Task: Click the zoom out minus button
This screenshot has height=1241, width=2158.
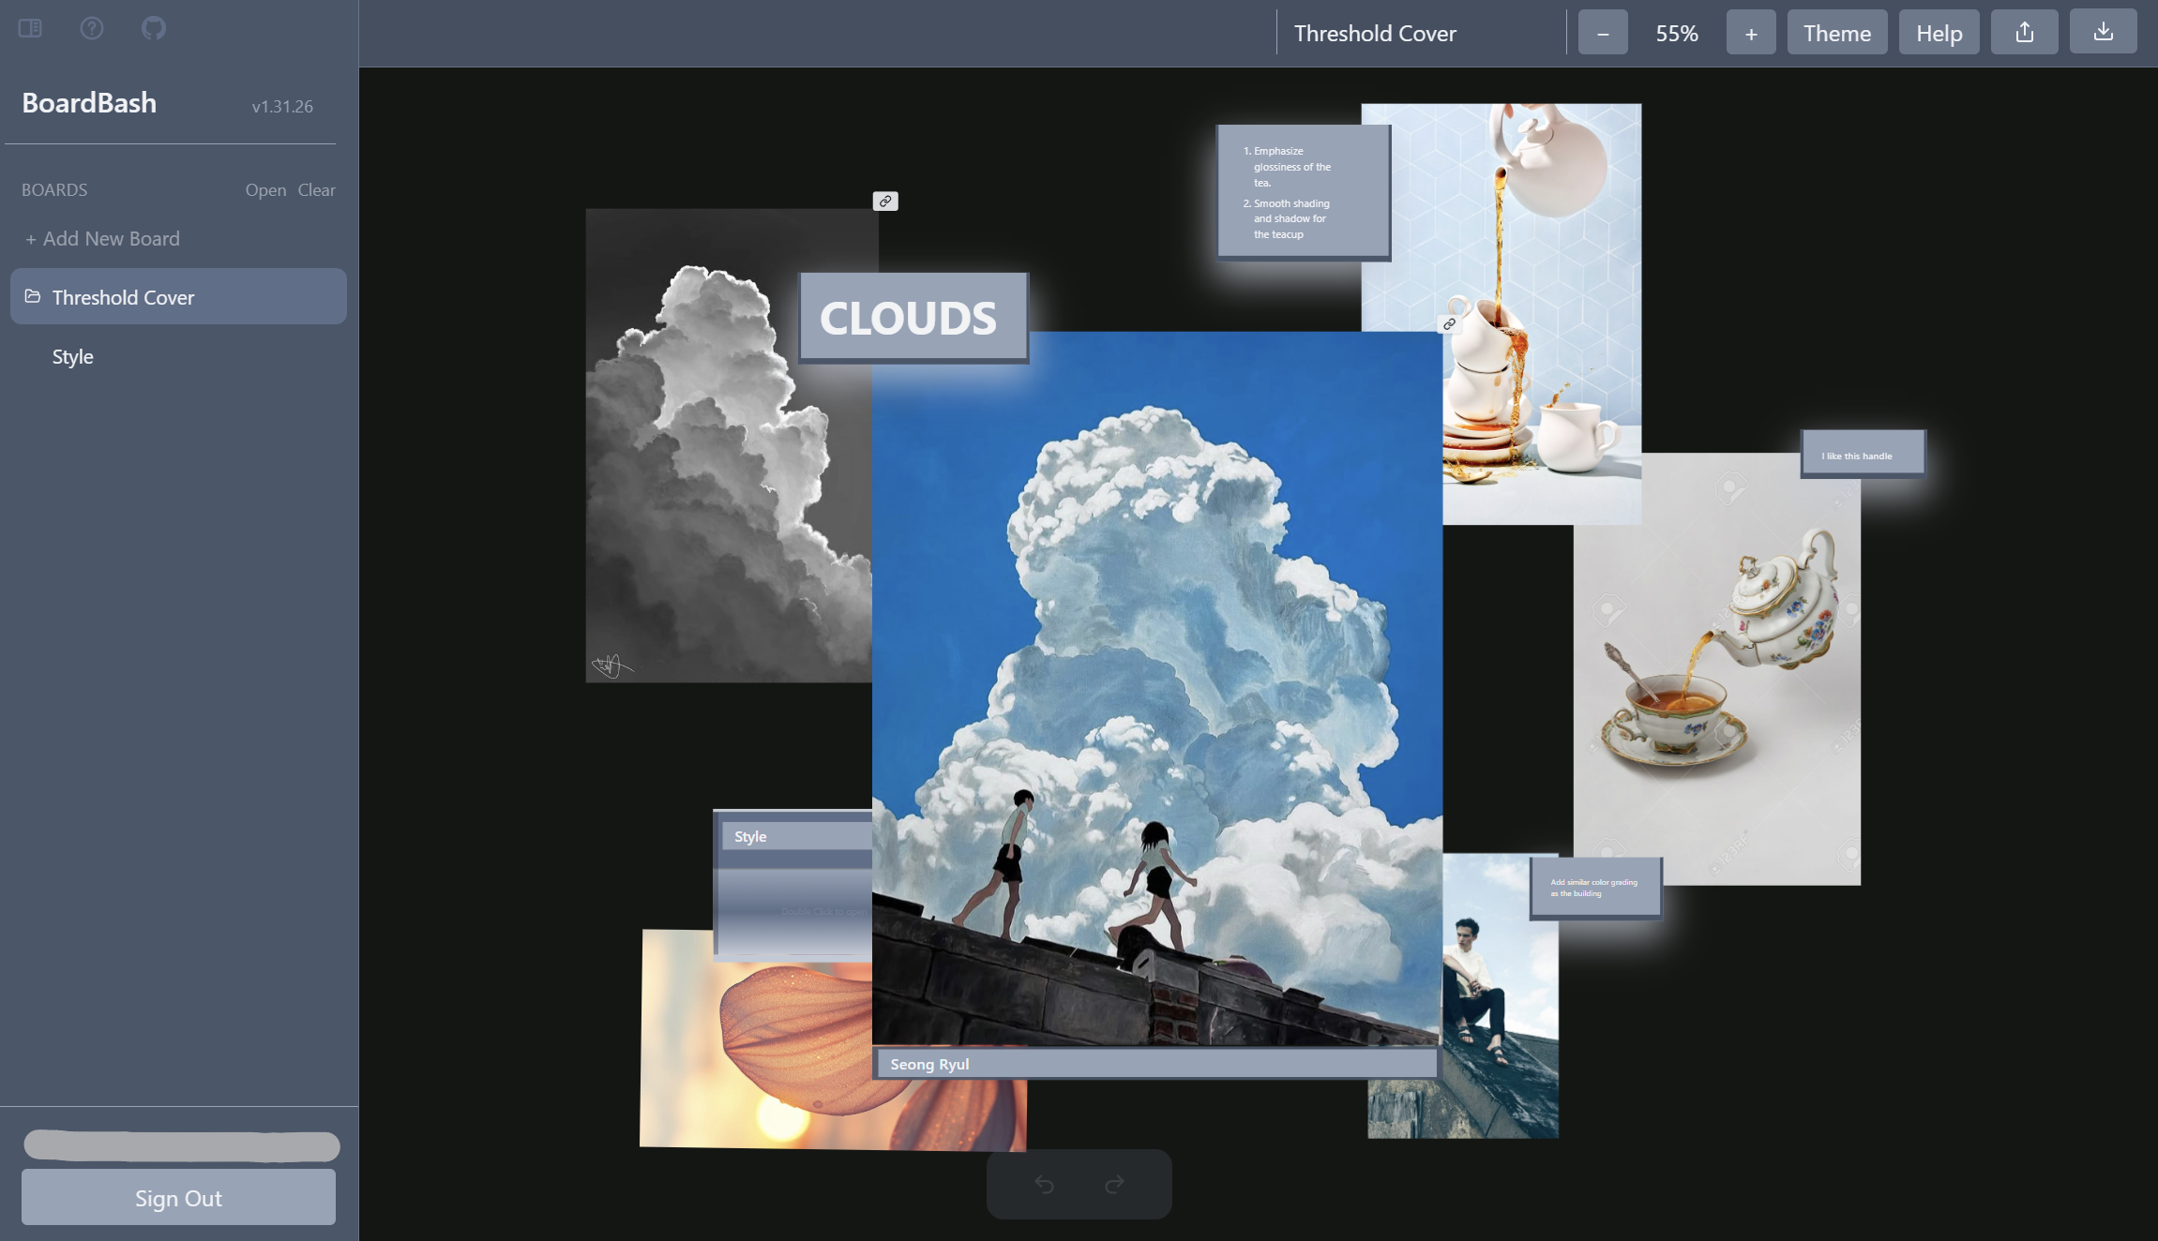Action: [x=1603, y=33]
